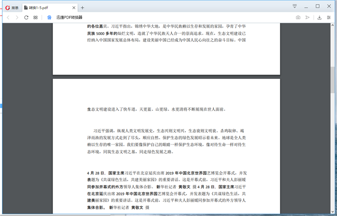Open the tab list dropdown icon
Viewport: 337px width, 216px height.
pyautogui.click(x=295, y=6)
